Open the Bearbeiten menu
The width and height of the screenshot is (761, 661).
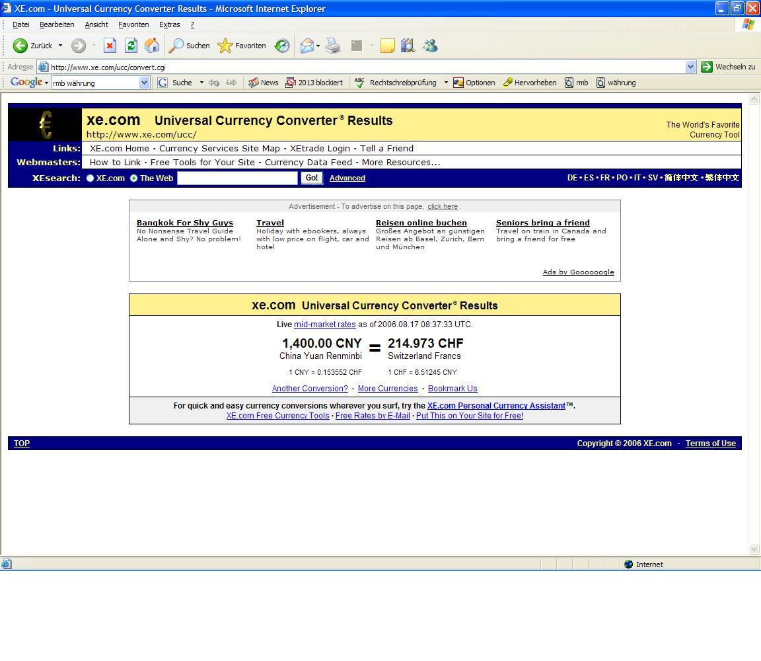point(57,24)
